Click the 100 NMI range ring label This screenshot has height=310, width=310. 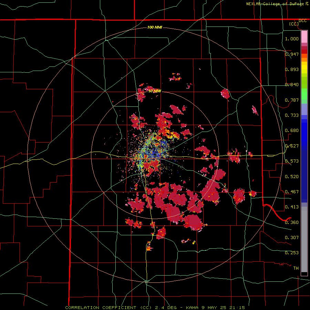pyautogui.click(x=155, y=27)
